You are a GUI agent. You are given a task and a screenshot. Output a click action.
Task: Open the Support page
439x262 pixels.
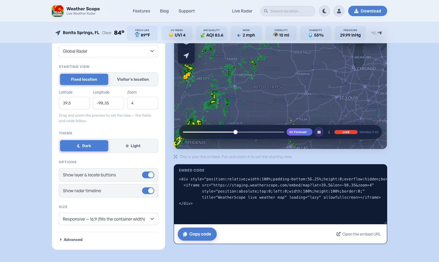[187, 11]
